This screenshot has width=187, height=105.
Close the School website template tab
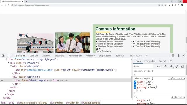pos(22,2)
